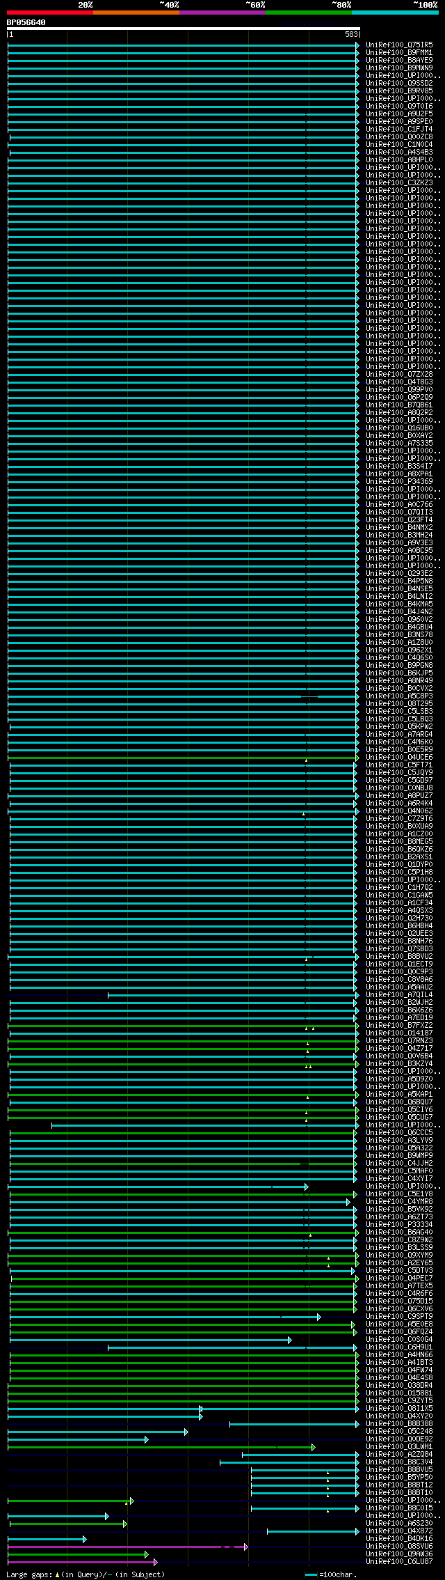Open hit UniRef100_Q75IR5
The height and width of the screenshot is (1580, 445).
pos(399,45)
